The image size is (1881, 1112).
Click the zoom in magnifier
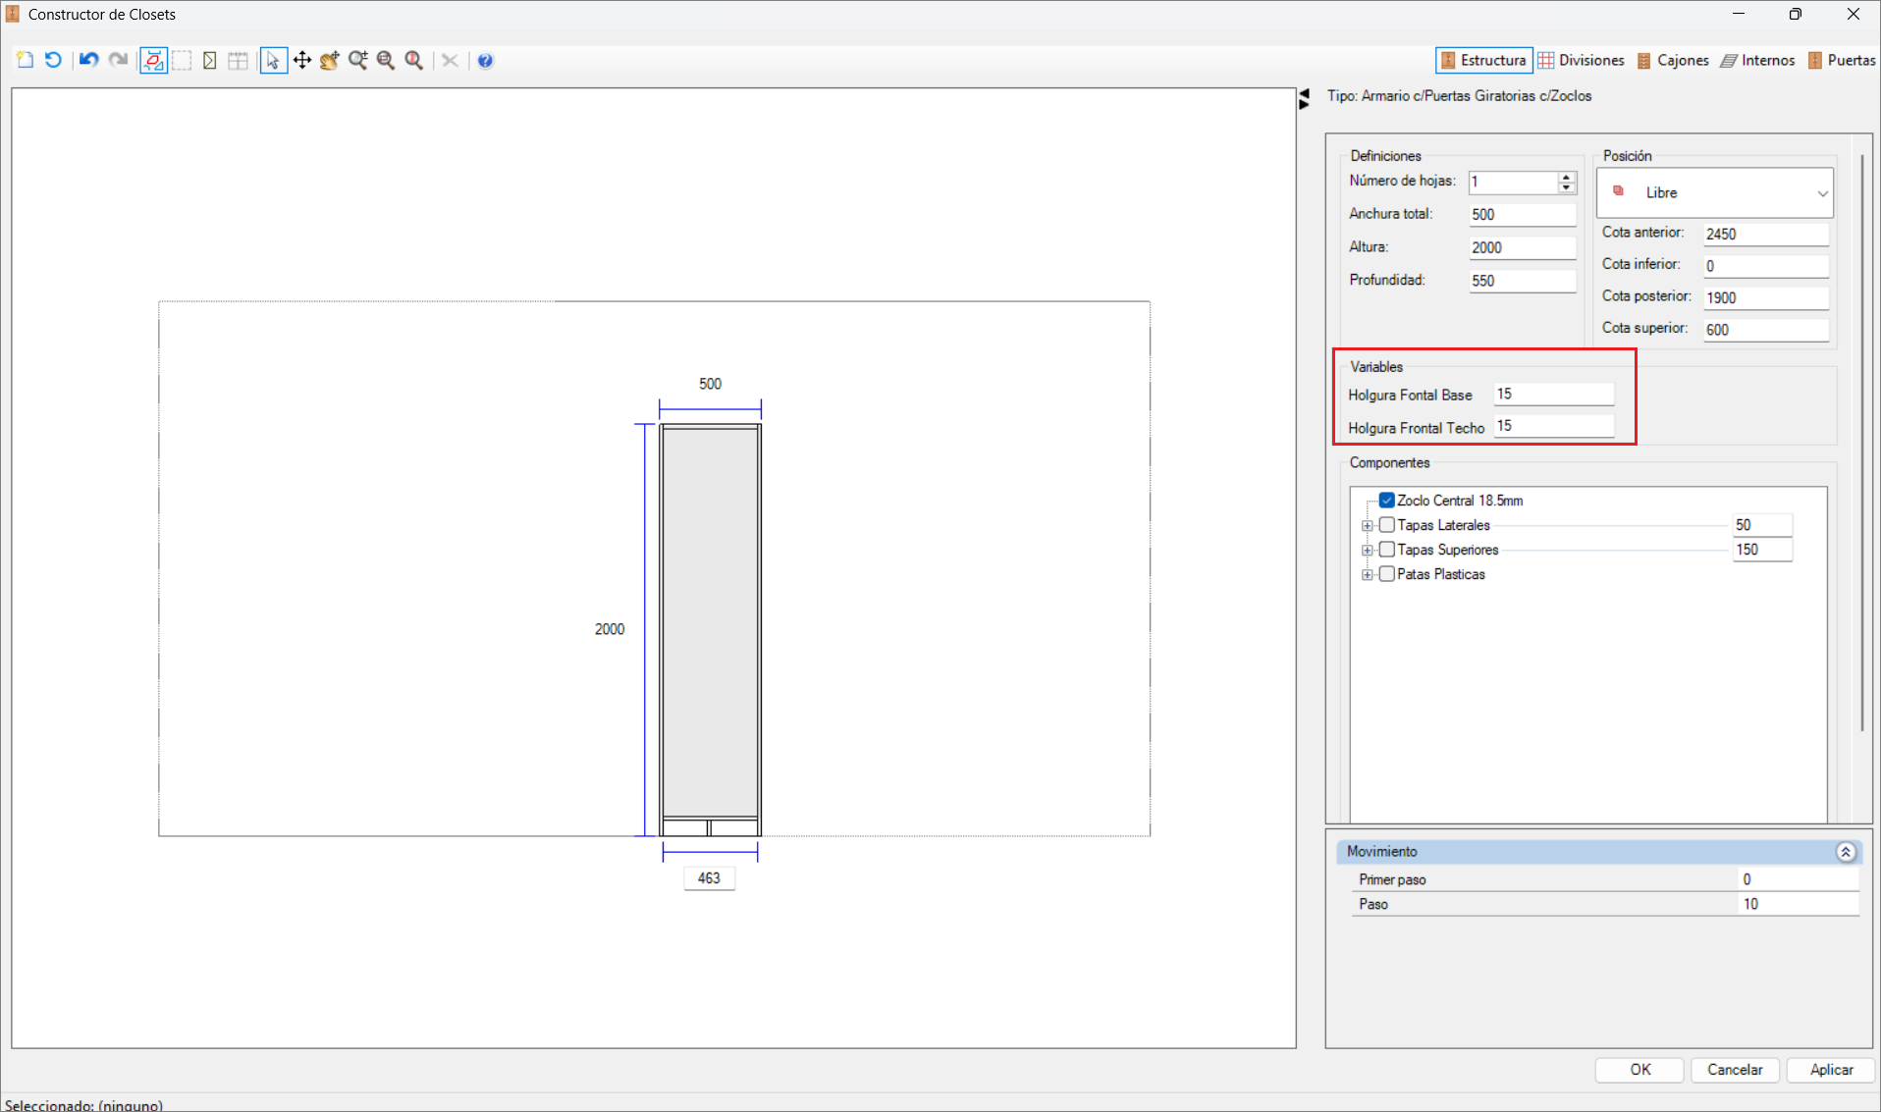[x=357, y=61]
